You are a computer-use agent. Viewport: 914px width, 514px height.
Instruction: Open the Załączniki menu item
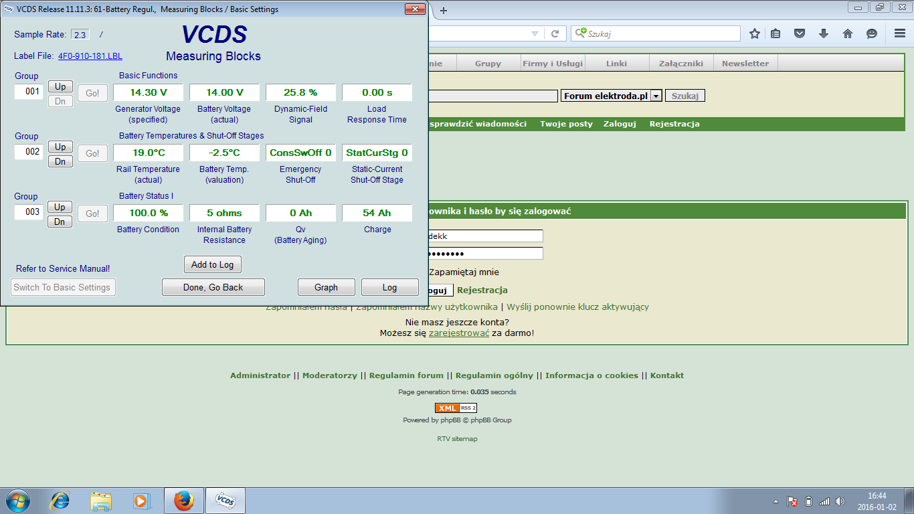(680, 64)
